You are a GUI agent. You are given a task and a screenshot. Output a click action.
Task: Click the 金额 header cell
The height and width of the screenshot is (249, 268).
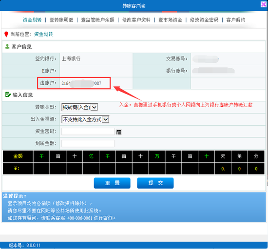18,156
